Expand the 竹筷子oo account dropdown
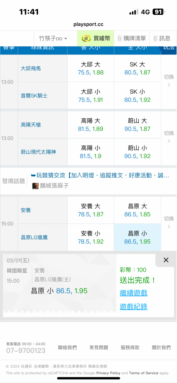This screenshot has width=177, height=383. pyautogui.click(x=53, y=38)
